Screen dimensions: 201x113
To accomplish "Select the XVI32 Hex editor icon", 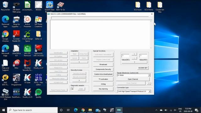I will (38, 80).
